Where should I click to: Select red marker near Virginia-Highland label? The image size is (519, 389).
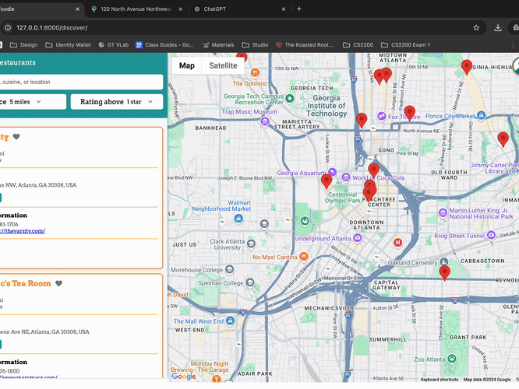pos(467,67)
